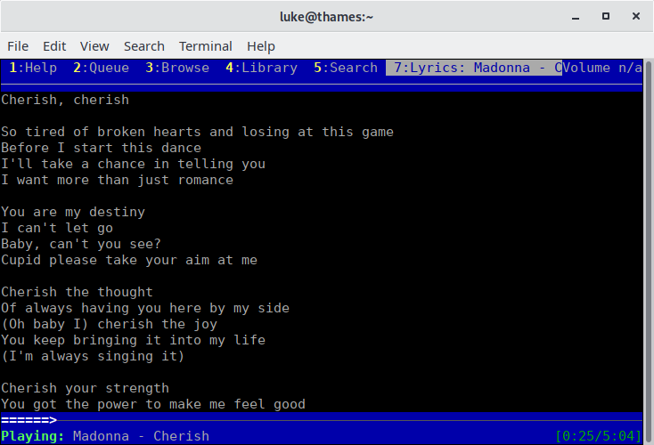The width and height of the screenshot is (654, 445).
Task: Open the Help menu
Action: click(x=261, y=46)
